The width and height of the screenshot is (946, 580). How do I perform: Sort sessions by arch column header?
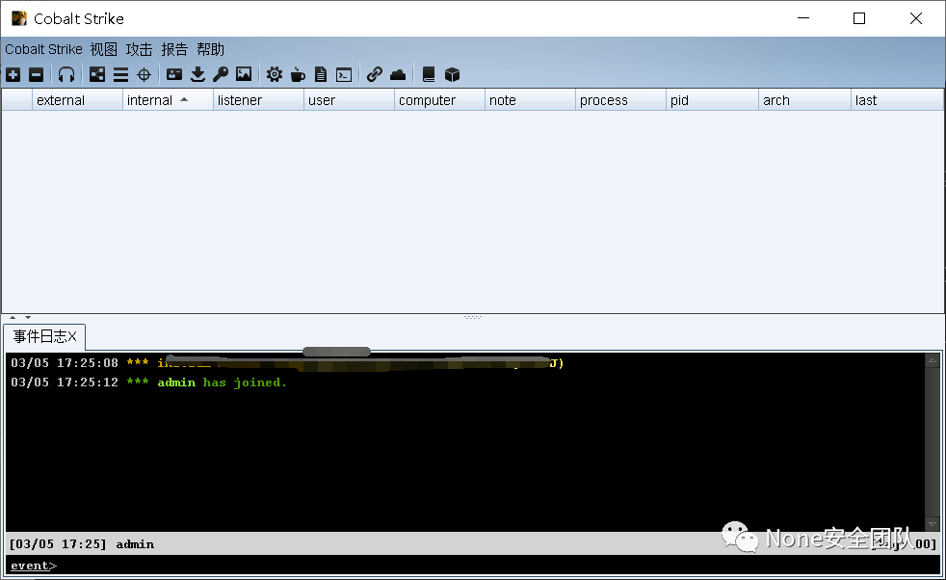(x=804, y=100)
